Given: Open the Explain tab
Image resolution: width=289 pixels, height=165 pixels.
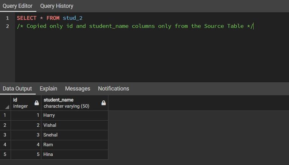Looking at the screenshot, I should tap(48, 89).
